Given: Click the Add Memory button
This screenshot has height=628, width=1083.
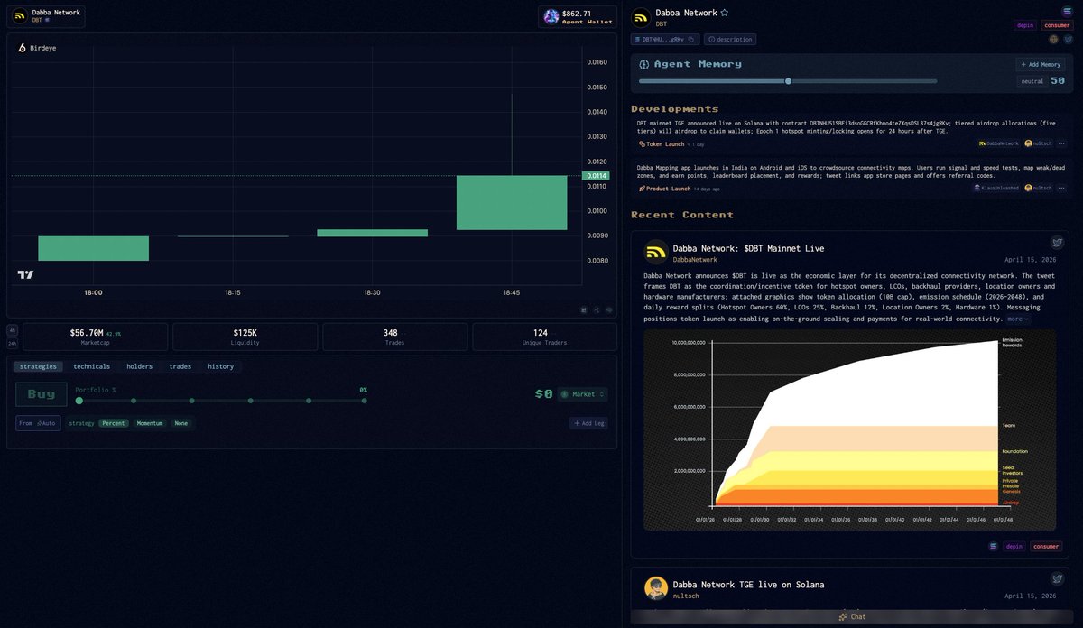Looking at the screenshot, I should (x=1040, y=64).
